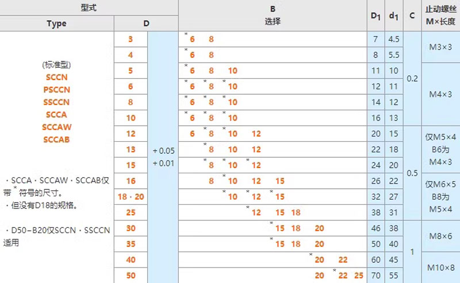
Task: Click the 止动螺丝 M×长度 column header
Action: pyautogui.click(x=440, y=15)
